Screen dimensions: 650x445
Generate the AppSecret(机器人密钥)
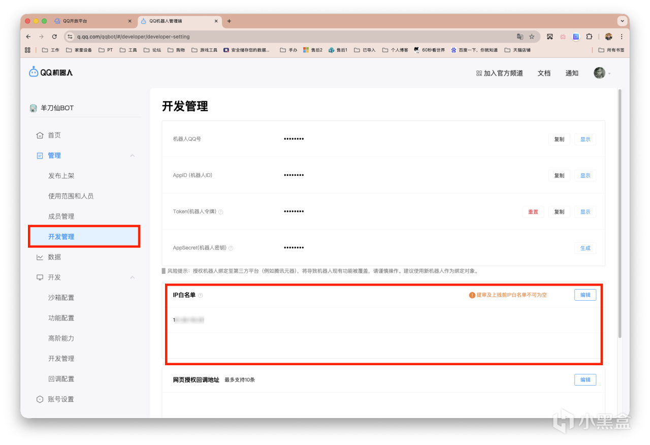[586, 248]
